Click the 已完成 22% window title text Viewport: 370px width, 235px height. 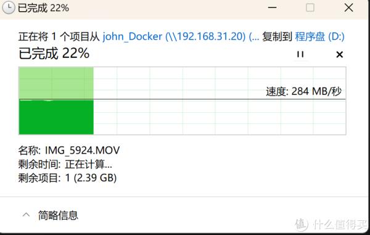tap(43, 8)
